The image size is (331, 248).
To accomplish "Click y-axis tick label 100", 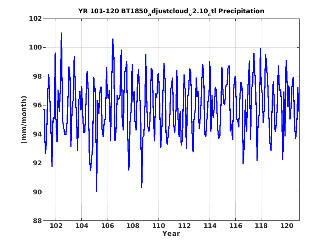I will point(35,47).
